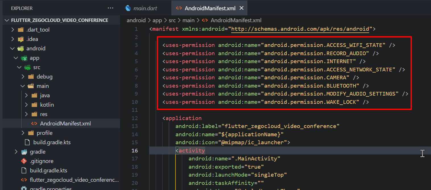Collapse the main folder chevron
The width and height of the screenshot is (431, 190).
click(23, 86)
